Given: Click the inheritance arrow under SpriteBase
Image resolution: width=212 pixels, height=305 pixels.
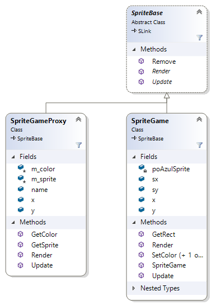Looking at the screenshot, I should click(167, 96).
